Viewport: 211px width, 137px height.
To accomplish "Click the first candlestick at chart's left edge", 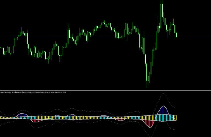I will [3, 51].
